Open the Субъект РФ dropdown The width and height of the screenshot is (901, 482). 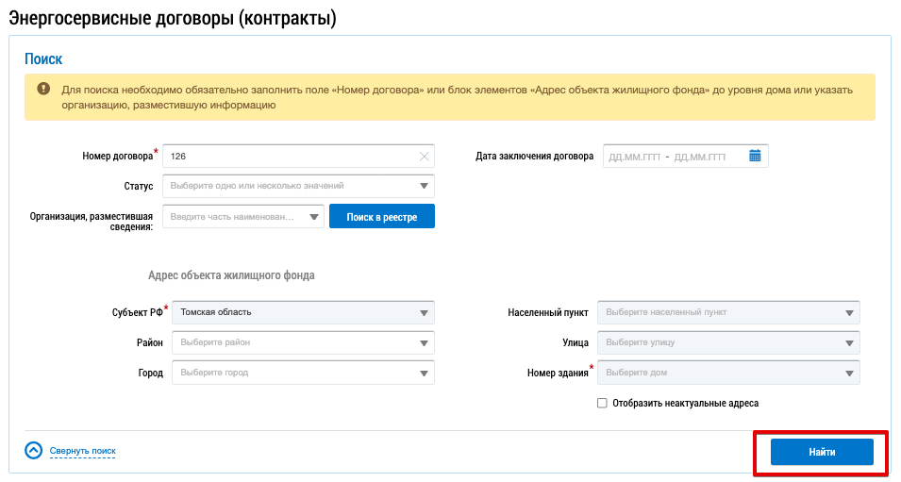(x=424, y=312)
